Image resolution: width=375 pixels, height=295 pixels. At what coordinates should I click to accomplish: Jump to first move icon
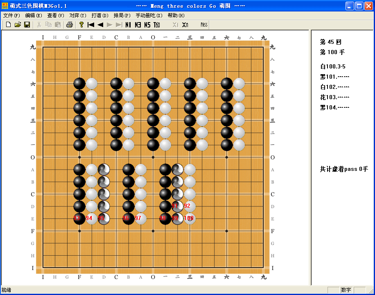coord(91,25)
